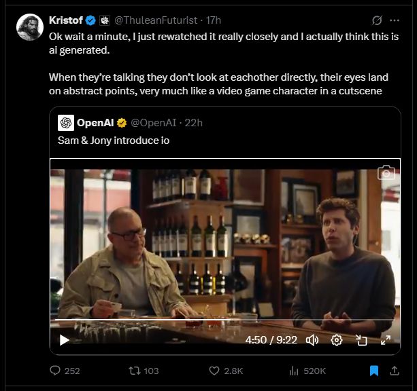Open Kristof's profile picture
Image resolution: width=417 pixels, height=391 pixels.
coord(30,27)
